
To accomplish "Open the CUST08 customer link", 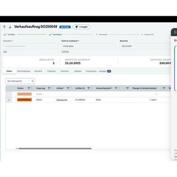I will tap(65, 51).
